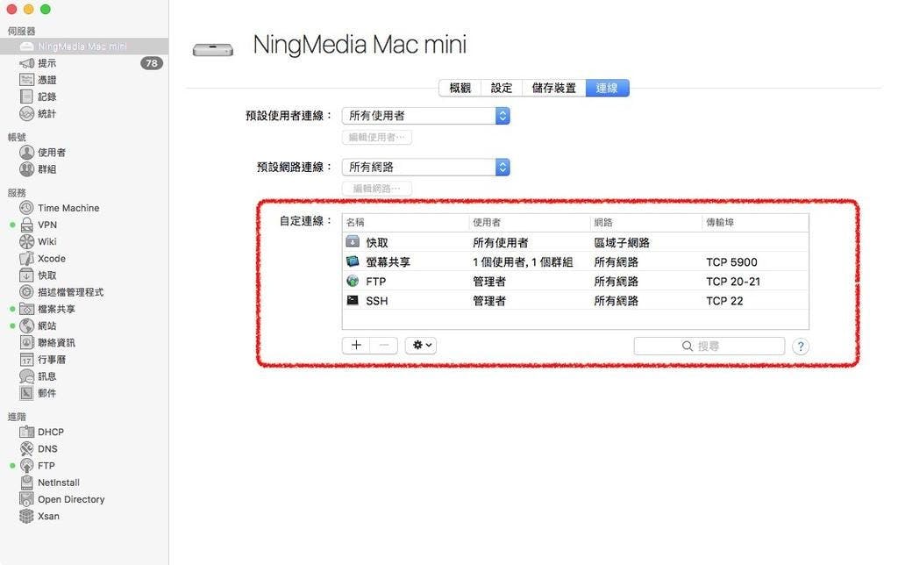The width and height of the screenshot is (898, 565).
Task: Select the VPN service icon
Action: click(x=27, y=225)
